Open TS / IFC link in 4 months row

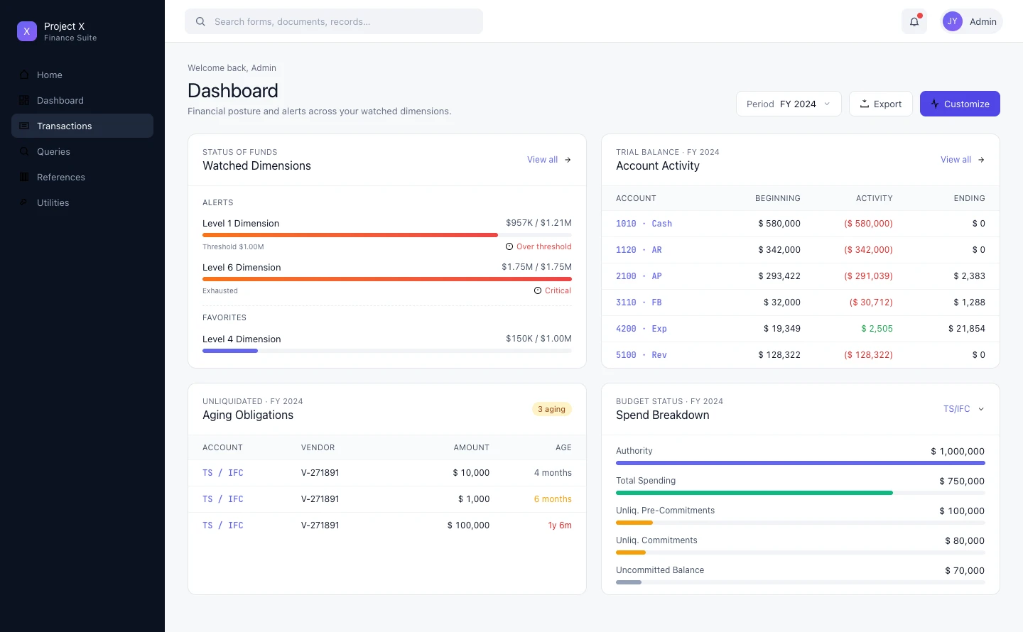tap(223, 473)
